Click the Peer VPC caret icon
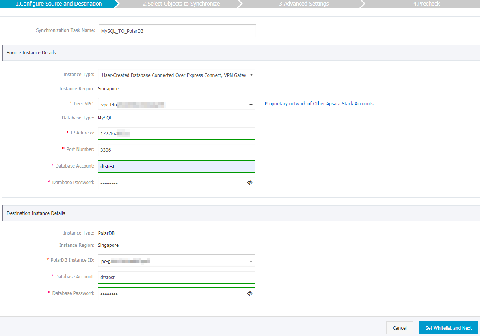This screenshot has width=480, height=336. pos(251,104)
